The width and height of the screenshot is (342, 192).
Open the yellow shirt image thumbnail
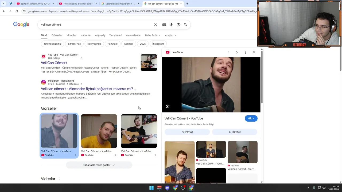99,131
